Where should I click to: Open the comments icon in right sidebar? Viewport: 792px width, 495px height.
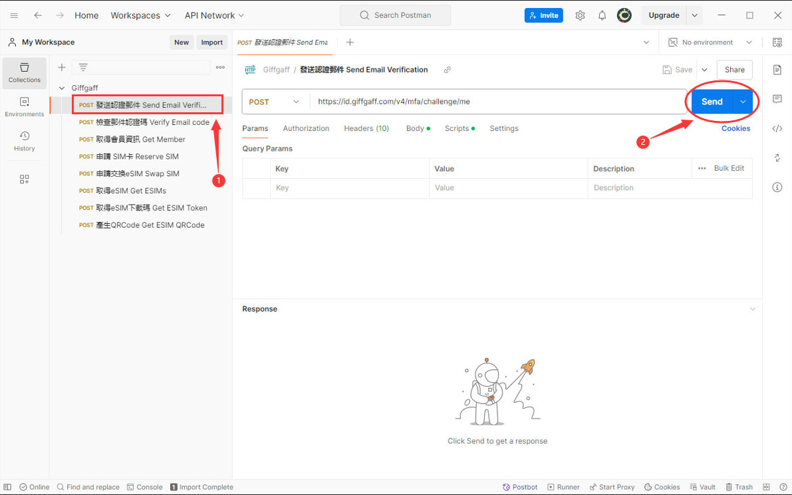pyautogui.click(x=777, y=99)
